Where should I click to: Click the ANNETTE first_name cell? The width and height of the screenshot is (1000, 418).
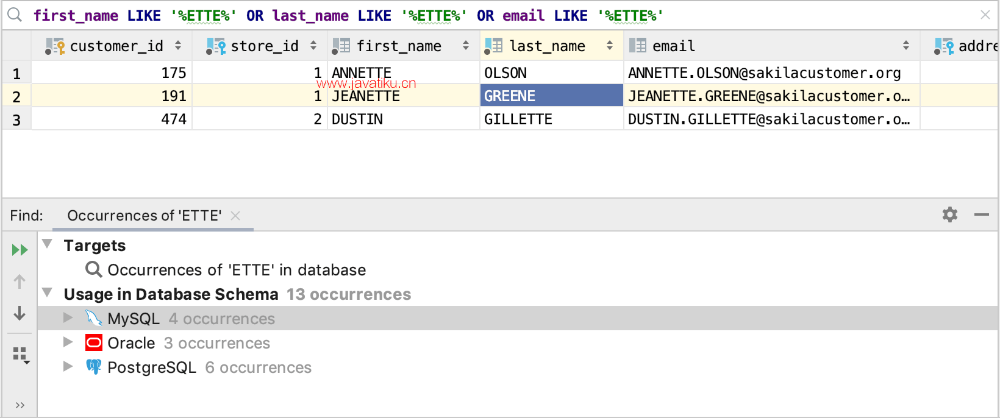pos(404,73)
